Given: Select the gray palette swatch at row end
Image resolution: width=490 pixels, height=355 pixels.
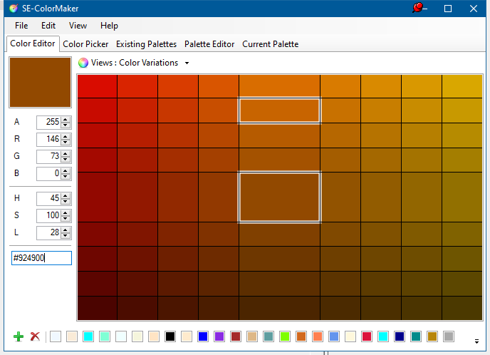Looking at the screenshot, I should [x=449, y=336].
